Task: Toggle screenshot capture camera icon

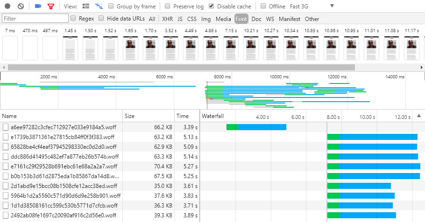Action: click(38, 6)
